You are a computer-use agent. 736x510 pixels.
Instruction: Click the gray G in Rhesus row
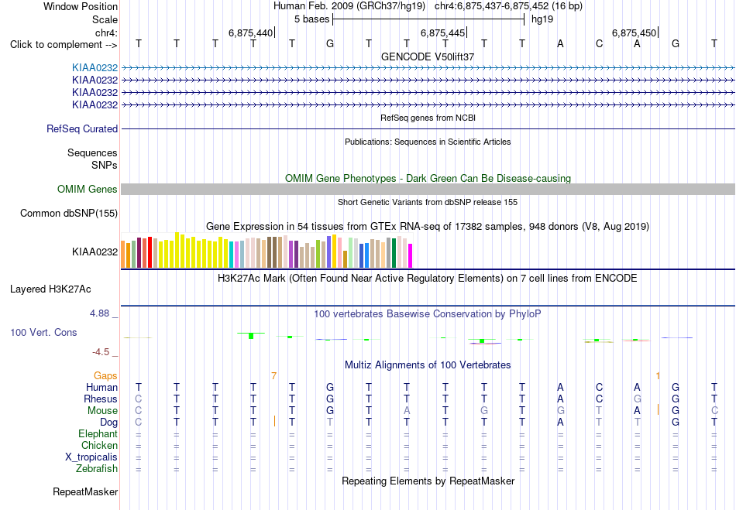click(637, 399)
